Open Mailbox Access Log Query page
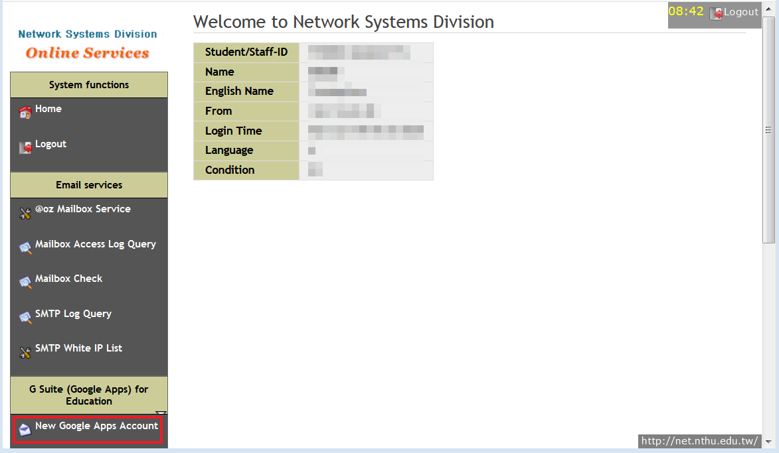The height and width of the screenshot is (453, 779). 96,244
